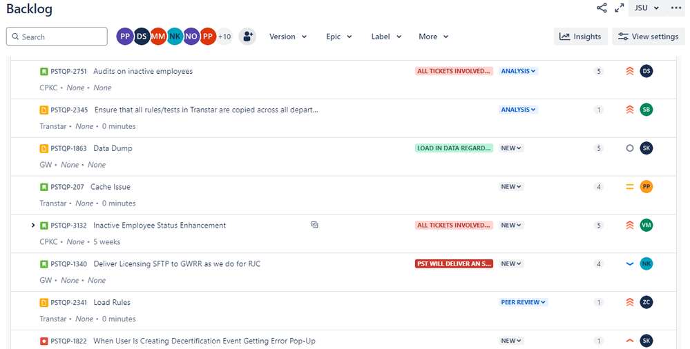This screenshot has height=349, width=690.
Task: Change NEW status for Data Dump
Action: (x=511, y=148)
